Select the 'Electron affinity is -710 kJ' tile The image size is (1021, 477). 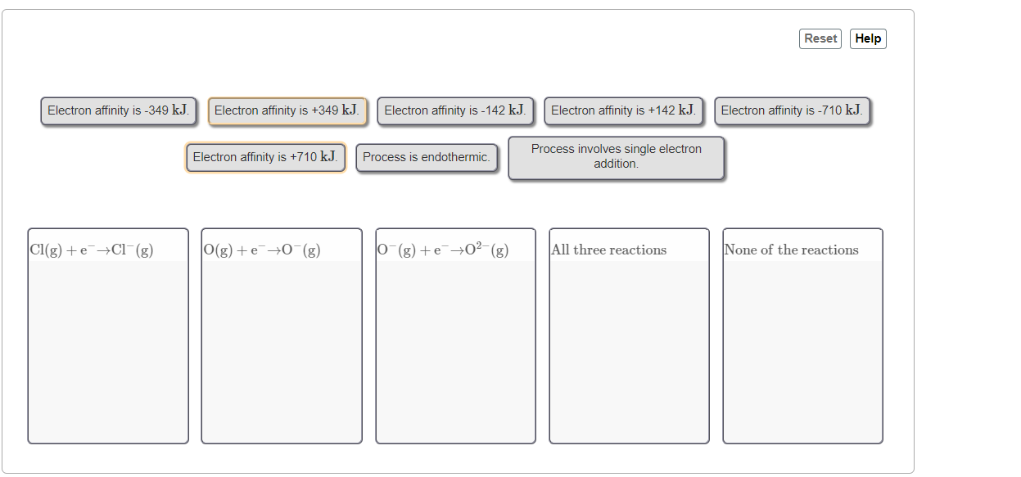[x=792, y=110]
